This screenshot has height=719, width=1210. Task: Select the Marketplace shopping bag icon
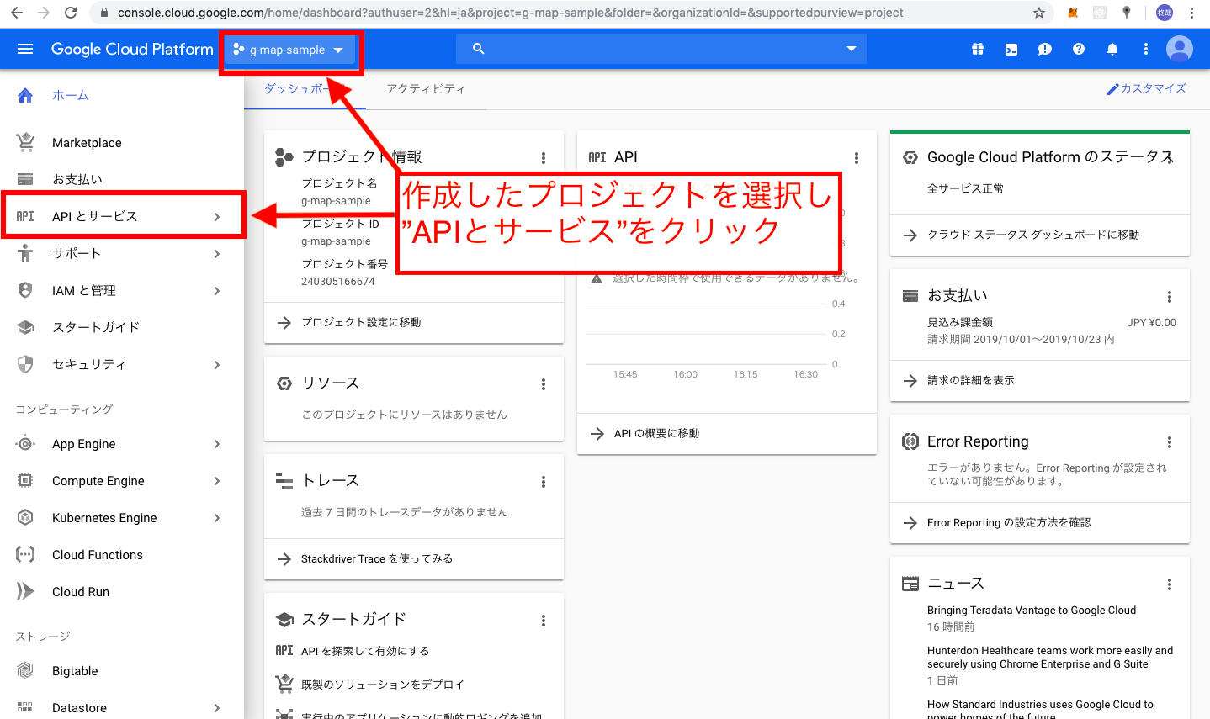[25, 142]
